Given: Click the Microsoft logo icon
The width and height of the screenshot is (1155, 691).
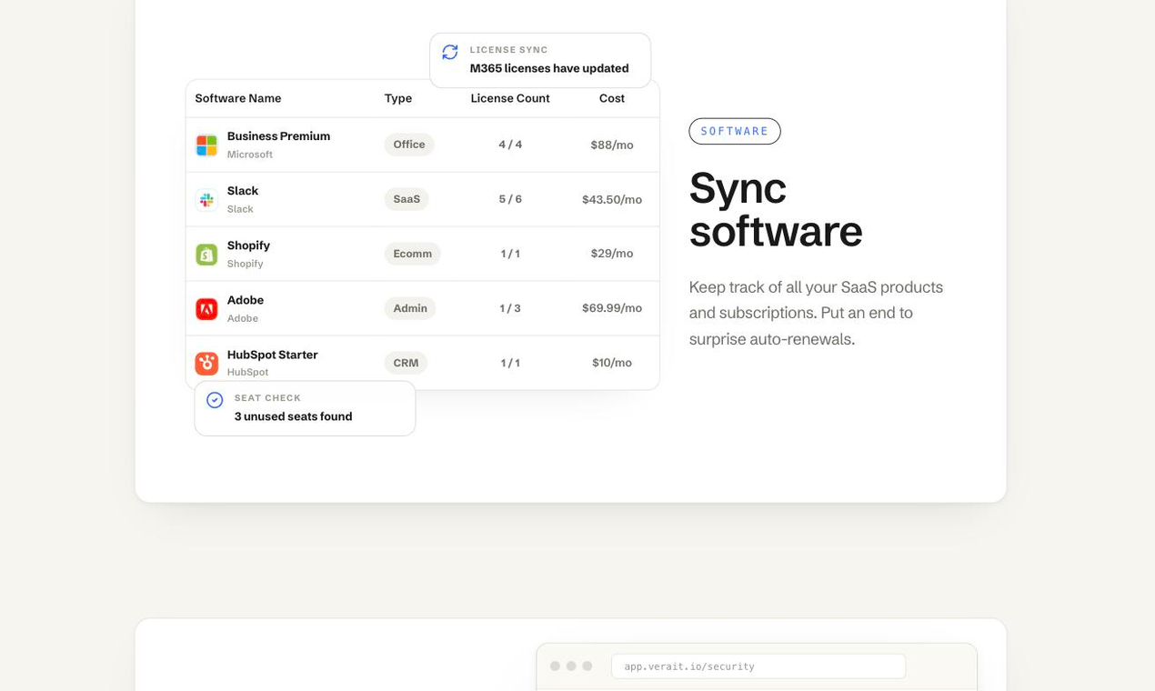Looking at the screenshot, I should (x=206, y=145).
